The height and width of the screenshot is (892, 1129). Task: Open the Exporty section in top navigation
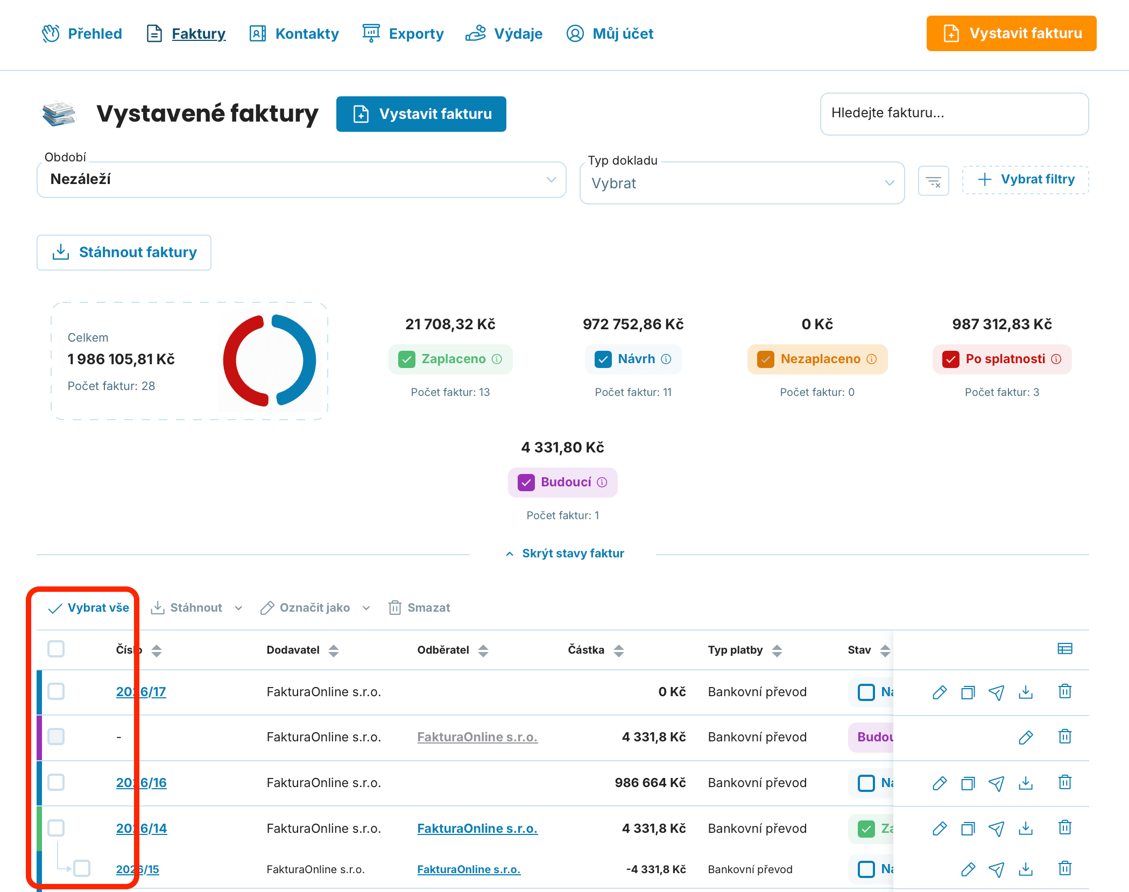point(403,33)
